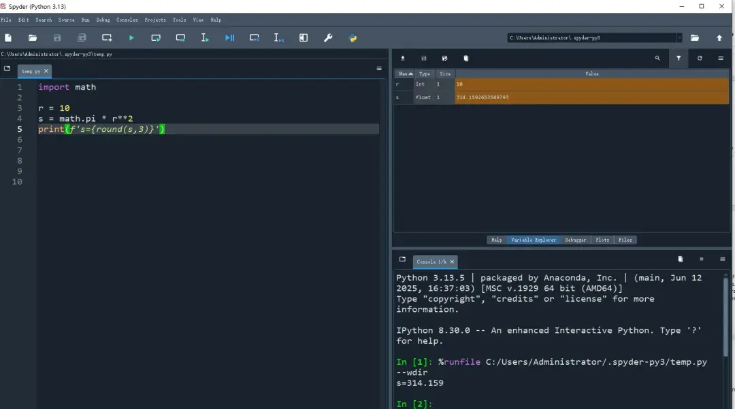Image resolution: width=735 pixels, height=409 pixels.
Task: Run the temp.py script
Action: [x=130, y=38]
